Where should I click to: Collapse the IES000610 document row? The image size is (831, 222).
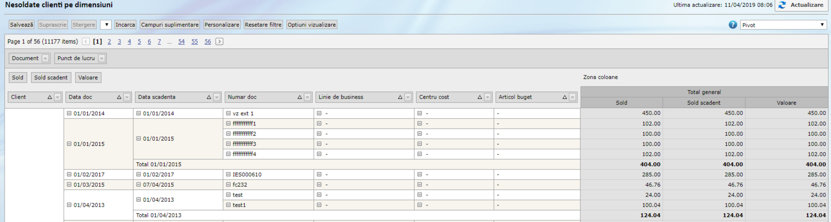coord(229,174)
